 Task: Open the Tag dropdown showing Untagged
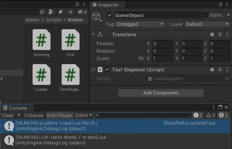[140, 24]
